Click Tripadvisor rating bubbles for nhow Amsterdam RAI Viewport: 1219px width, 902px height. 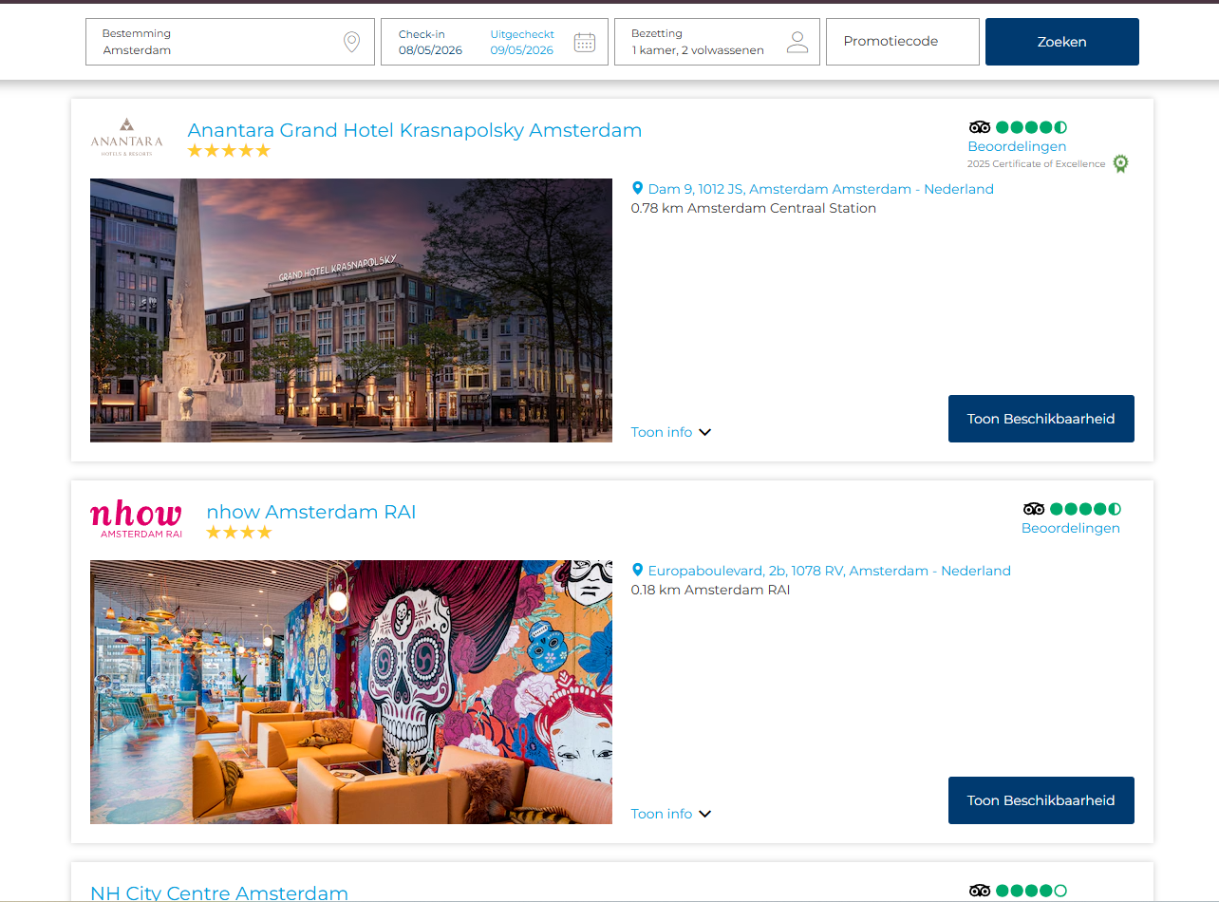click(1085, 509)
